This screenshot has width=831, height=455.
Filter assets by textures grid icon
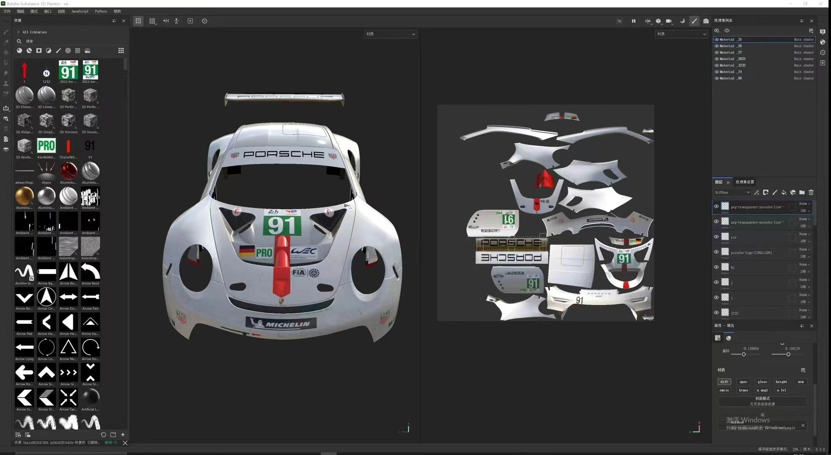[x=78, y=51]
